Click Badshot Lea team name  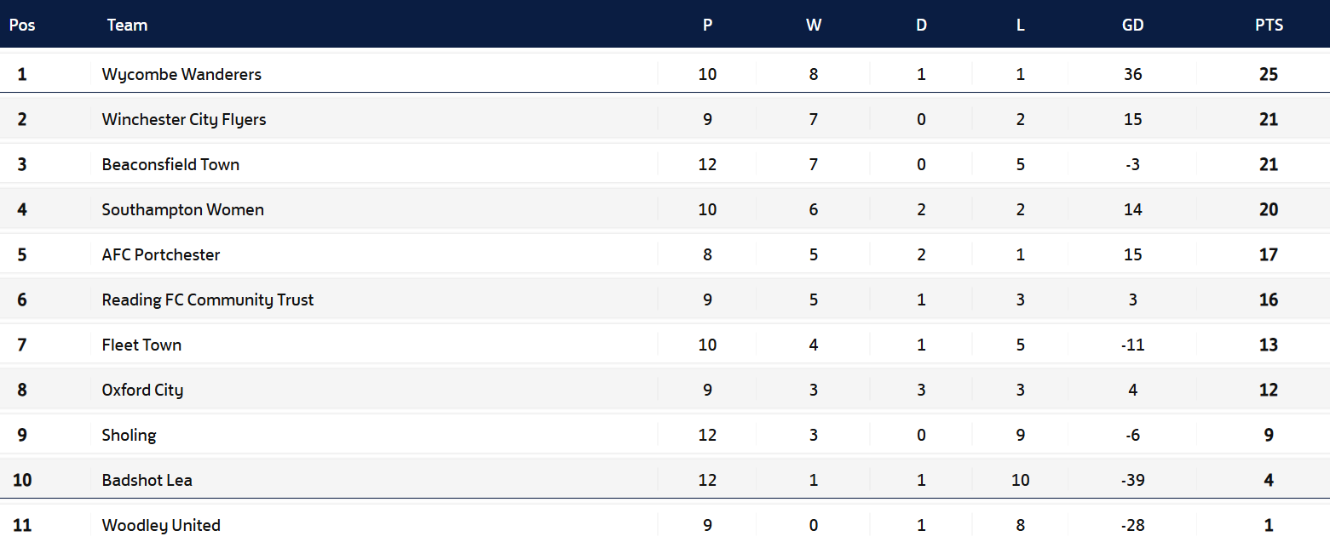point(147,480)
